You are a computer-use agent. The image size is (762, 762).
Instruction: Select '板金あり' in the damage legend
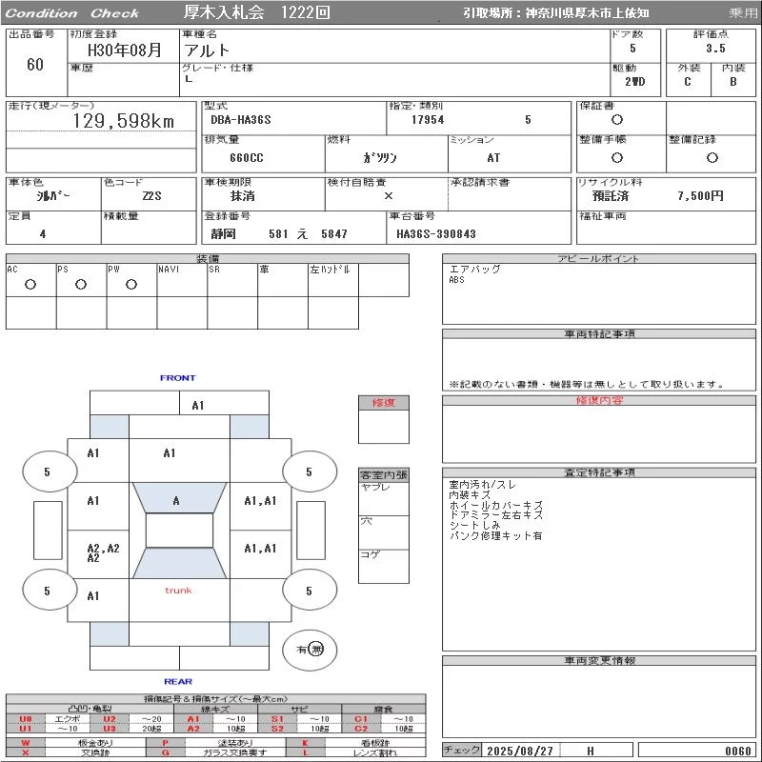click(x=95, y=743)
